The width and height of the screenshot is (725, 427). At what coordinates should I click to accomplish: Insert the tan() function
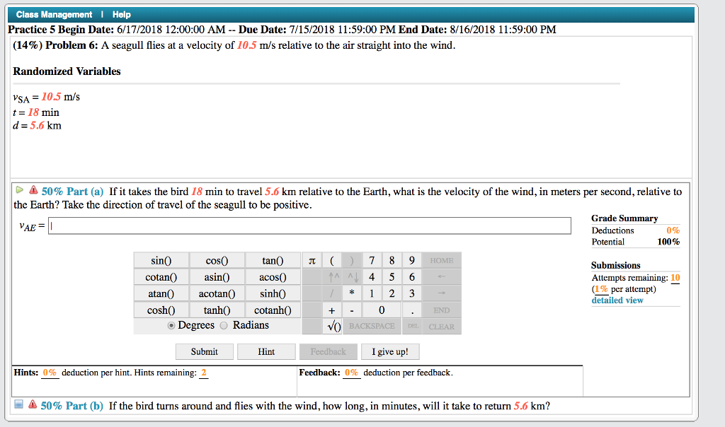pyautogui.click(x=273, y=260)
